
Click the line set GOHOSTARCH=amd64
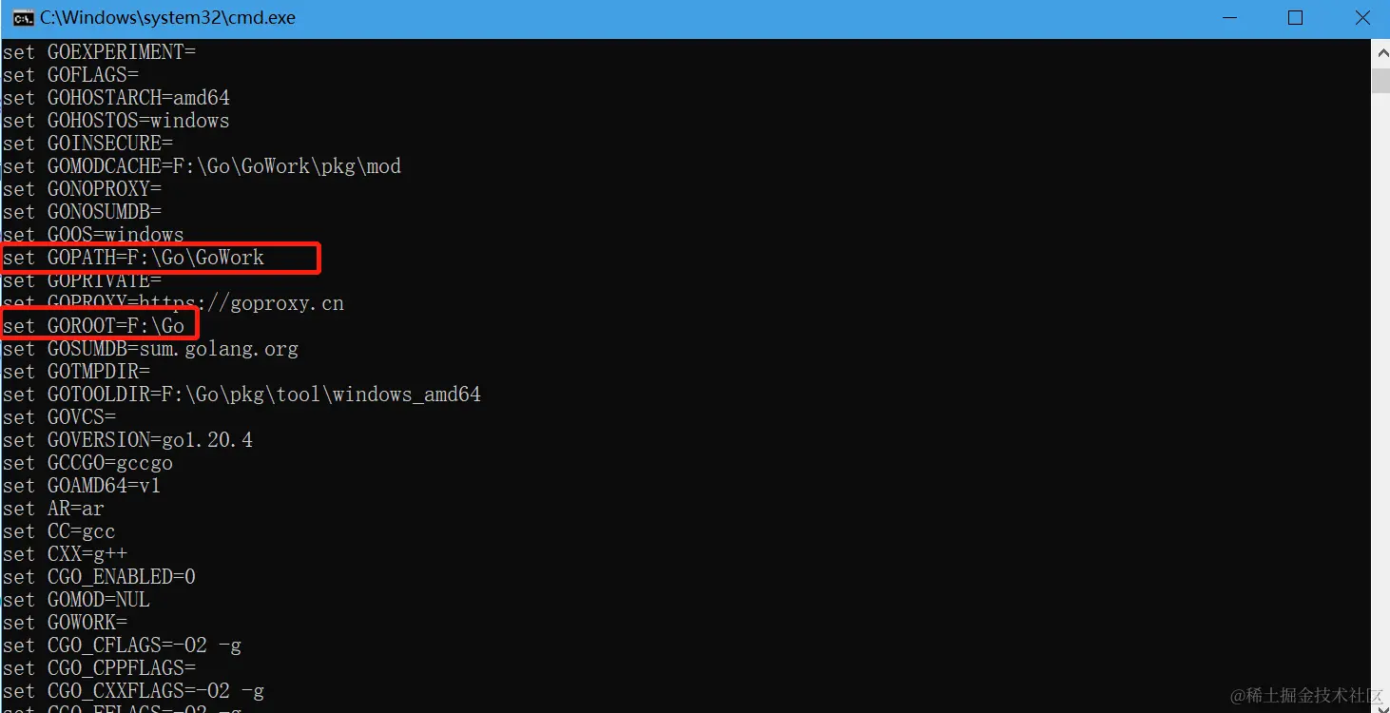(116, 98)
